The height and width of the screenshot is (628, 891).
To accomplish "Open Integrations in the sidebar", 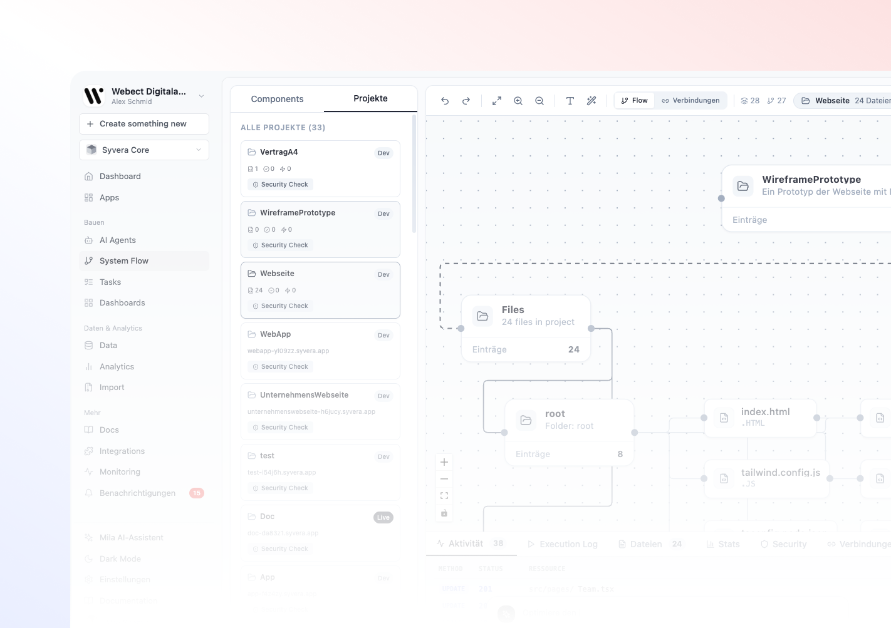I will point(144,451).
